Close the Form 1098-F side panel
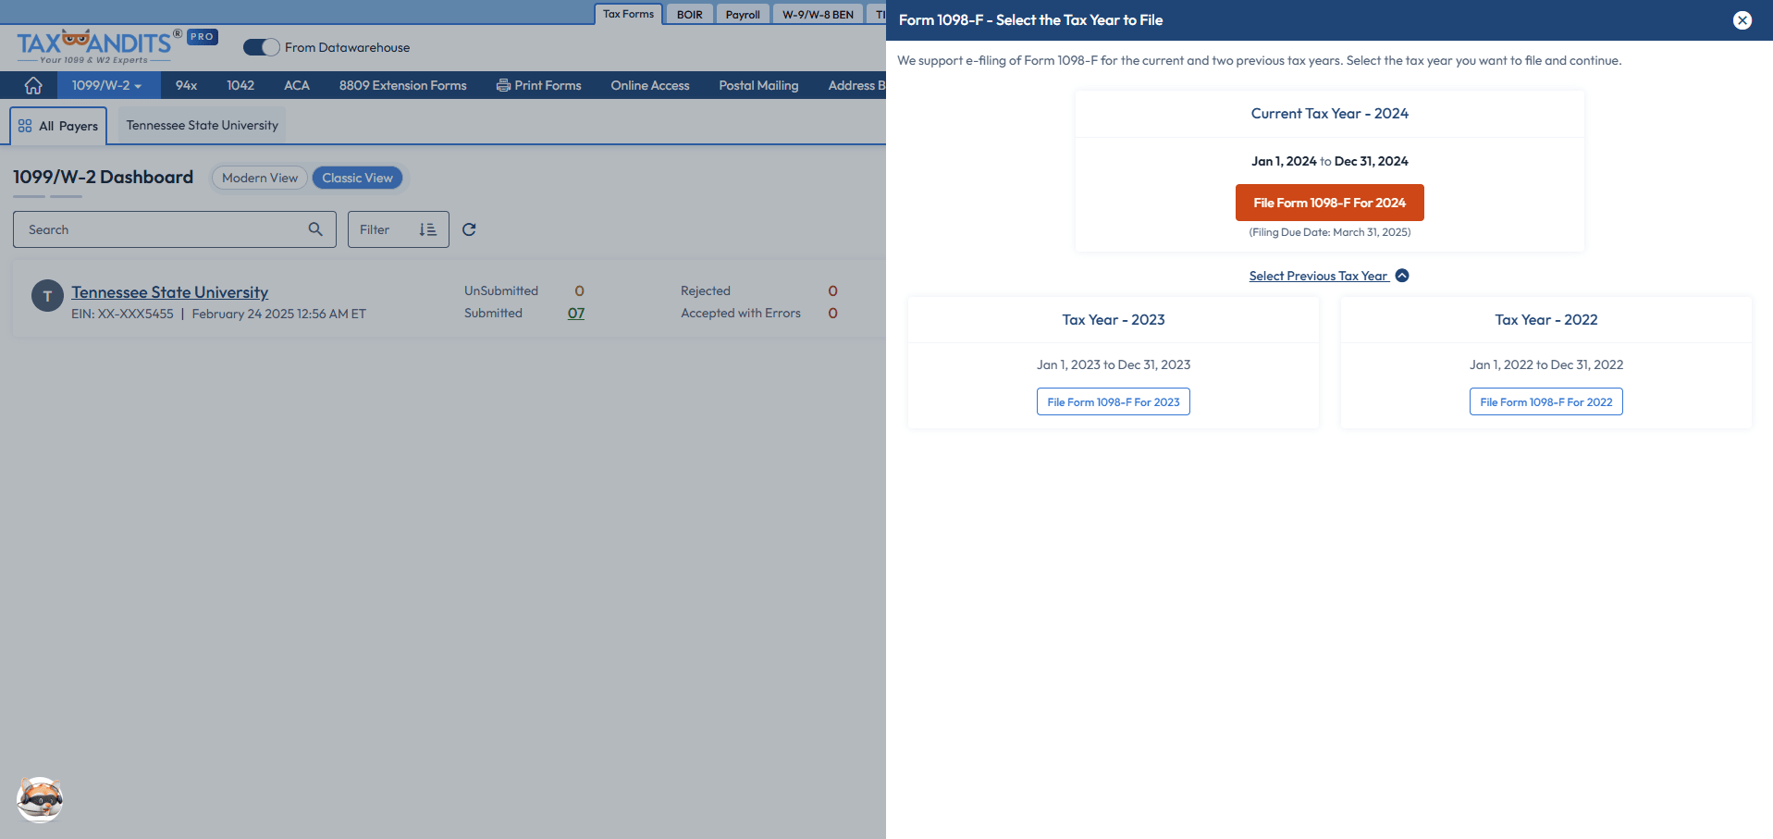Image resolution: width=1773 pixels, height=839 pixels. tap(1742, 20)
